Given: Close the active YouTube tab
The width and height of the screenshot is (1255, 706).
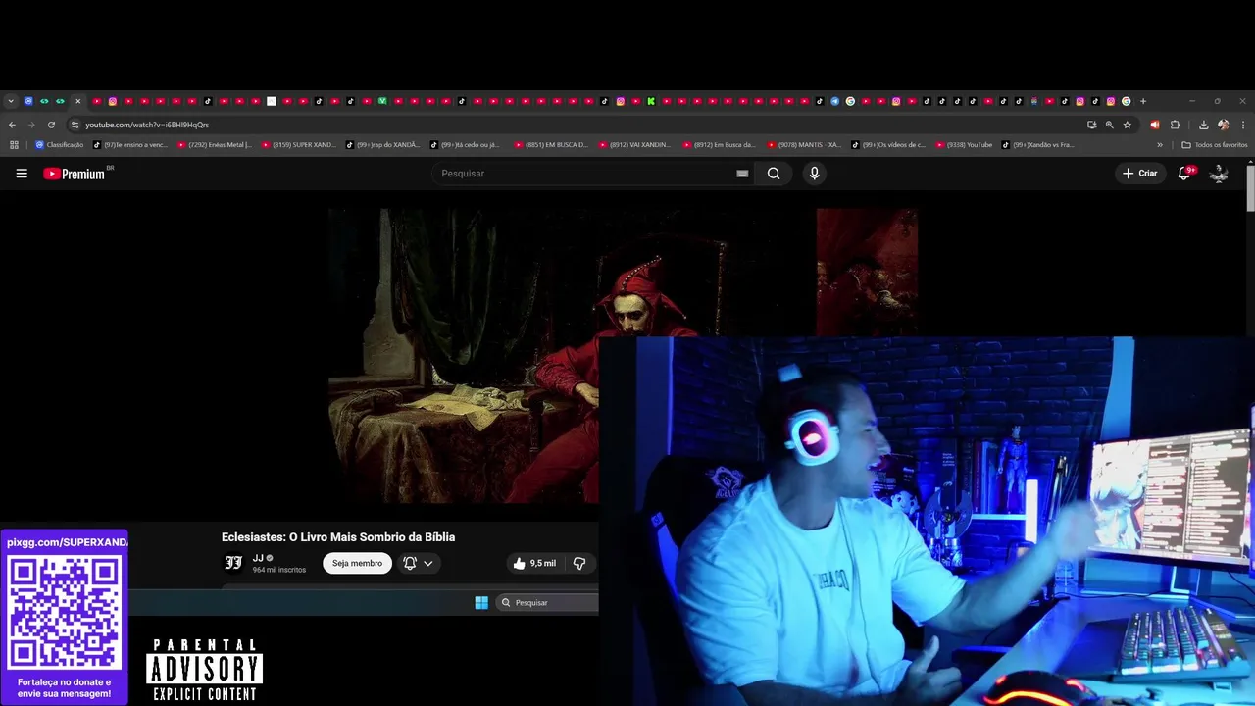Looking at the screenshot, I should click(77, 101).
